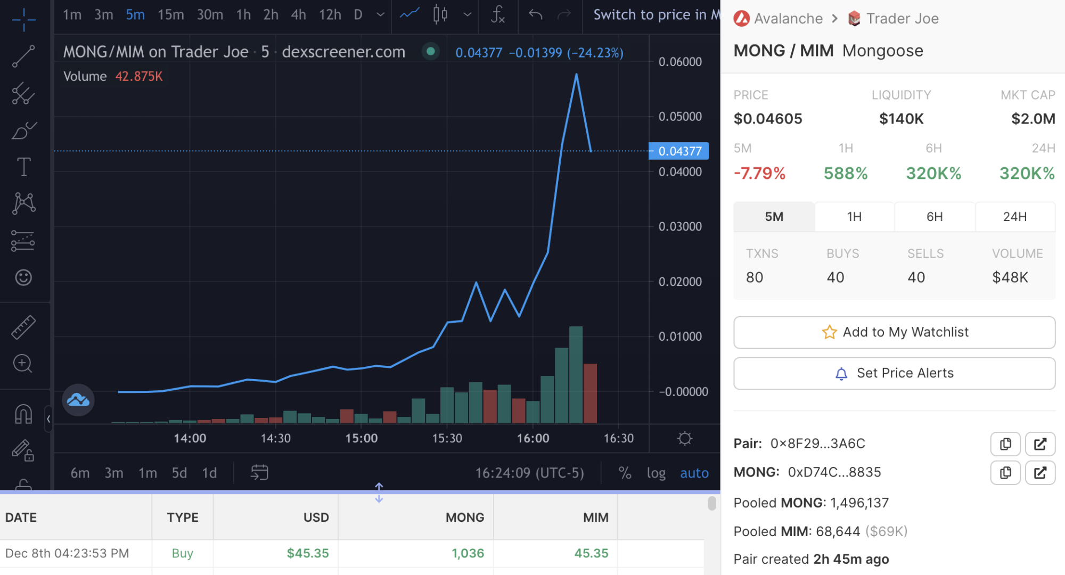Select the 5d date range

[x=179, y=473]
